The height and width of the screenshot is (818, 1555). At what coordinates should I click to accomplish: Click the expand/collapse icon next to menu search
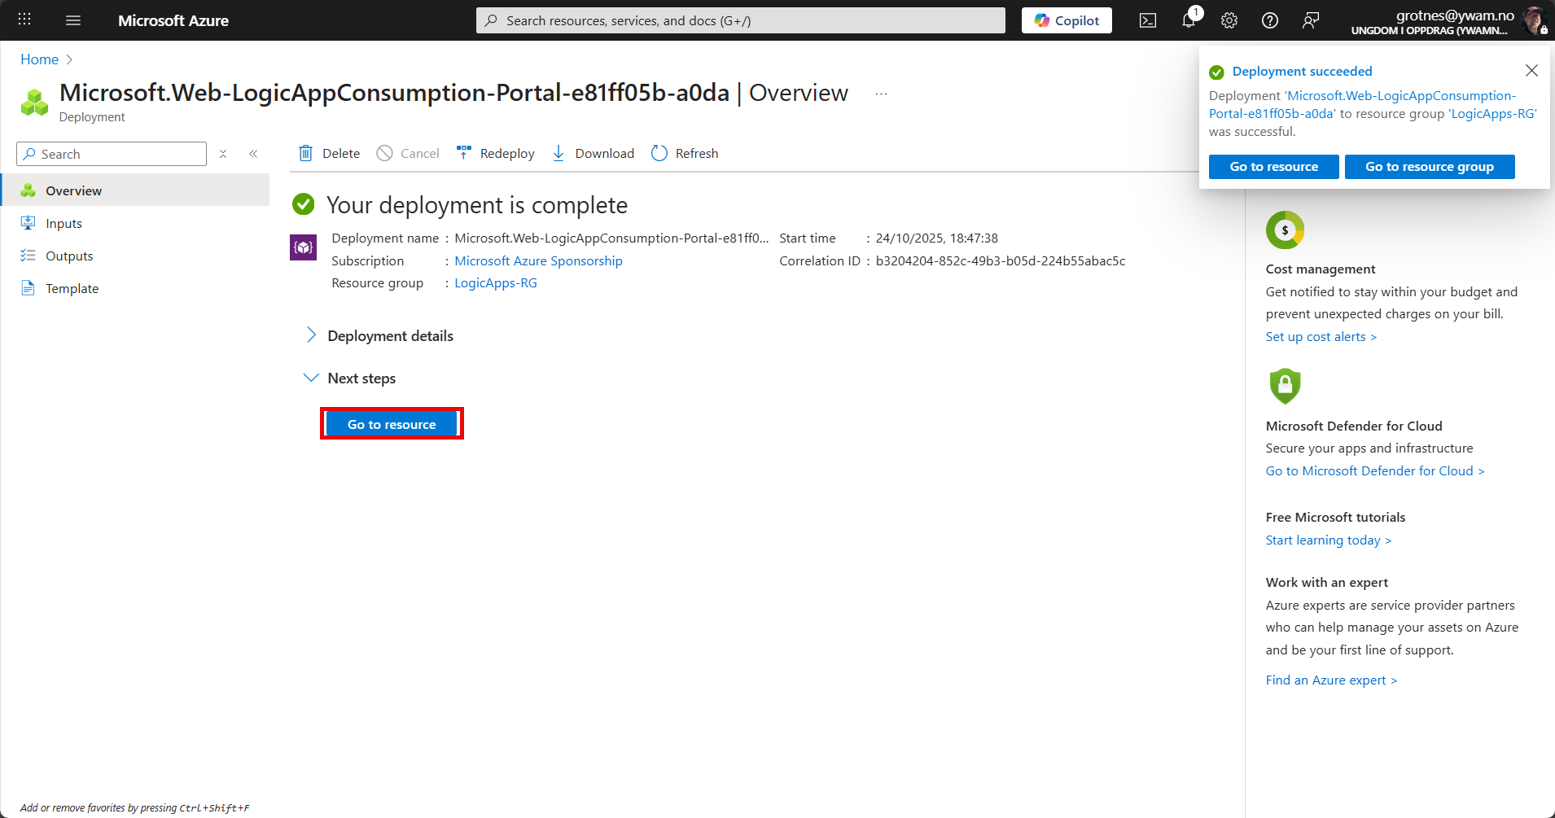[223, 154]
